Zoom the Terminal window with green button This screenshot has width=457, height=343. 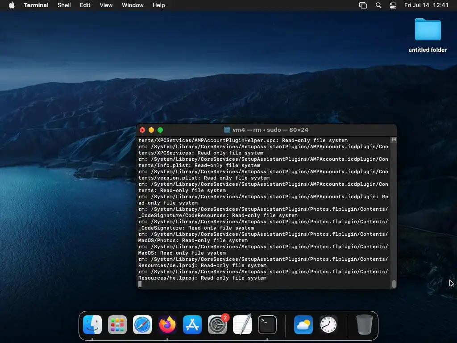tap(160, 130)
